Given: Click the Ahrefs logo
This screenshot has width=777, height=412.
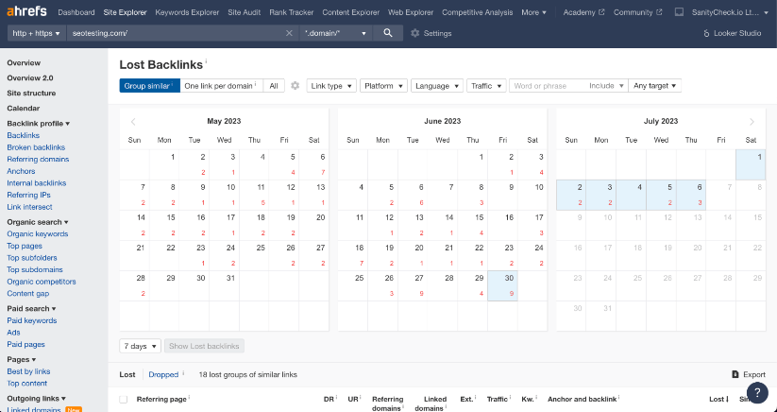Looking at the screenshot, I should (x=26, y=12).
